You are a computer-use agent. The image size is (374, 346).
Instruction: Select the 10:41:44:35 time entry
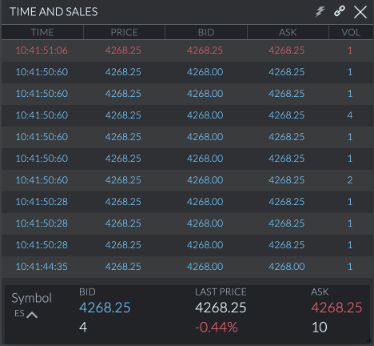42,267
